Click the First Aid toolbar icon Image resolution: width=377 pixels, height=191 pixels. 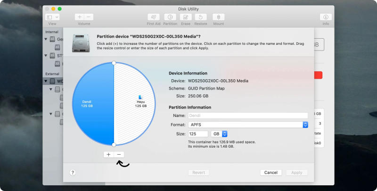click(154, 17)
